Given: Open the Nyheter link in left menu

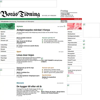Looking at the screenshot, I should (x=3, y=32).
